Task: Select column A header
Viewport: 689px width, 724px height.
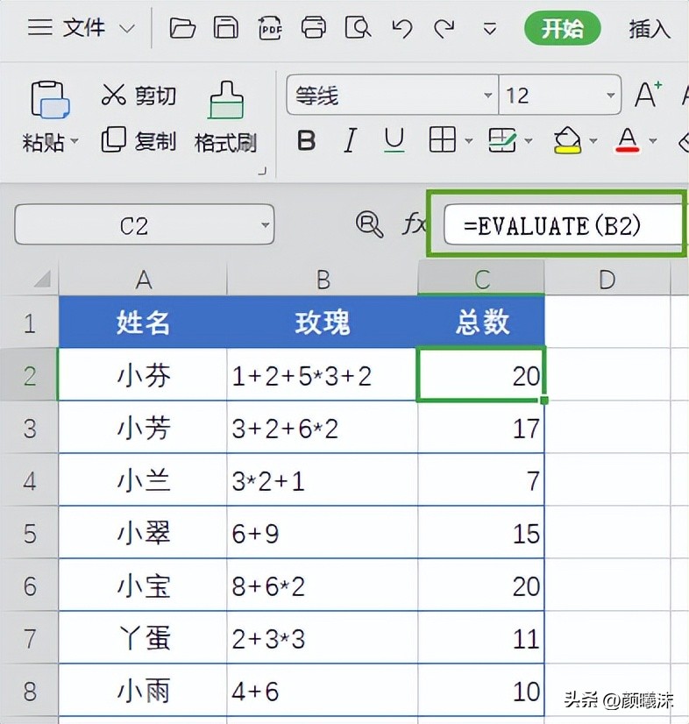Action: click(x=143, y=280)
